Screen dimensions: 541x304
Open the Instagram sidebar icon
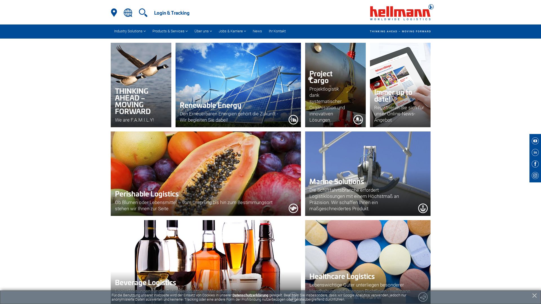pyautogui.click(x=535, y=176)
